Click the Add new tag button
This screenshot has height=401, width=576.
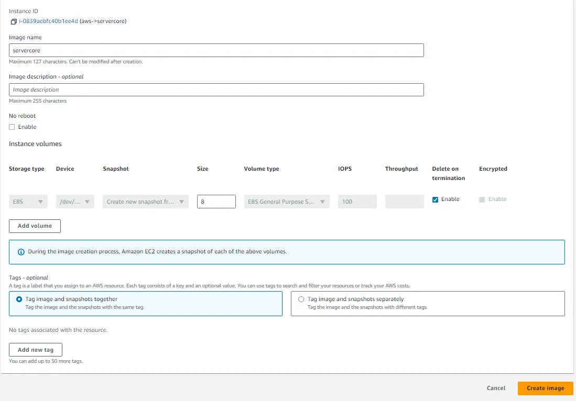pyautogui.click(x=36, y=350)
